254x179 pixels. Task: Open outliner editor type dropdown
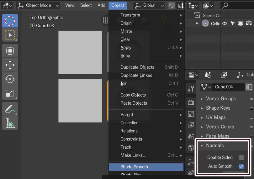coord(193,6)
